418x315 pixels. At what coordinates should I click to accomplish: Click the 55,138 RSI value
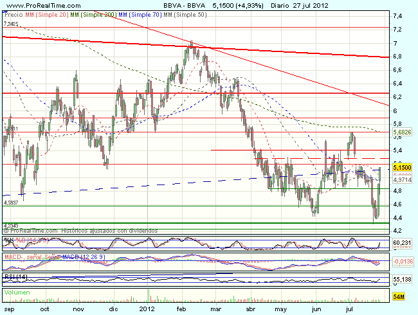click(403, 279)
